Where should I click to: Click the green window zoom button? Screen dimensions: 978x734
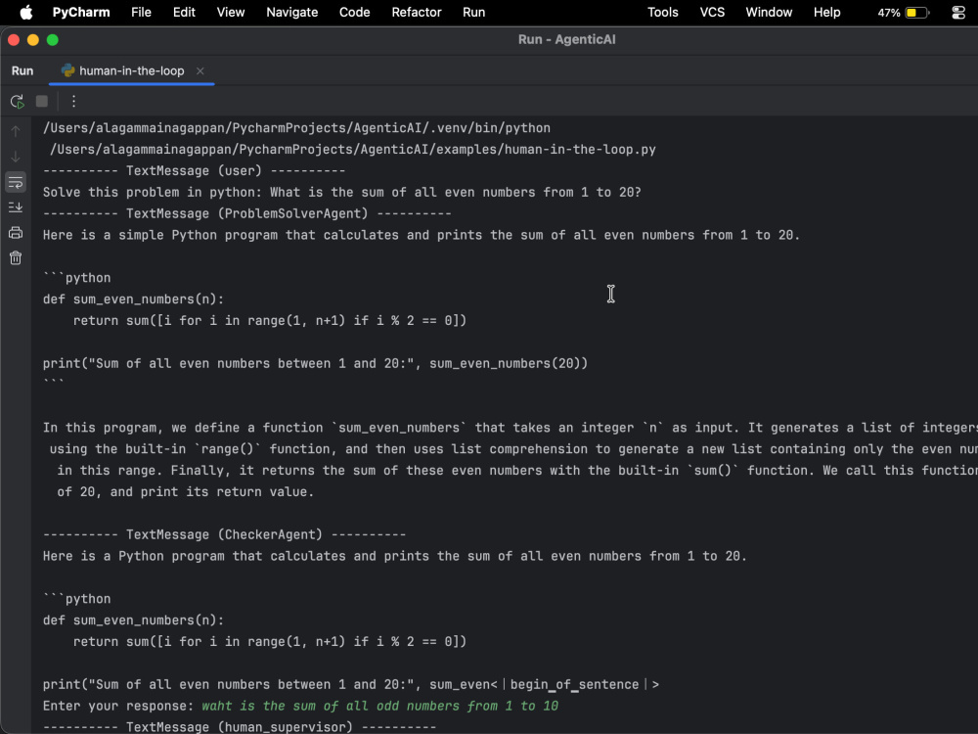[x=53, y=40]
